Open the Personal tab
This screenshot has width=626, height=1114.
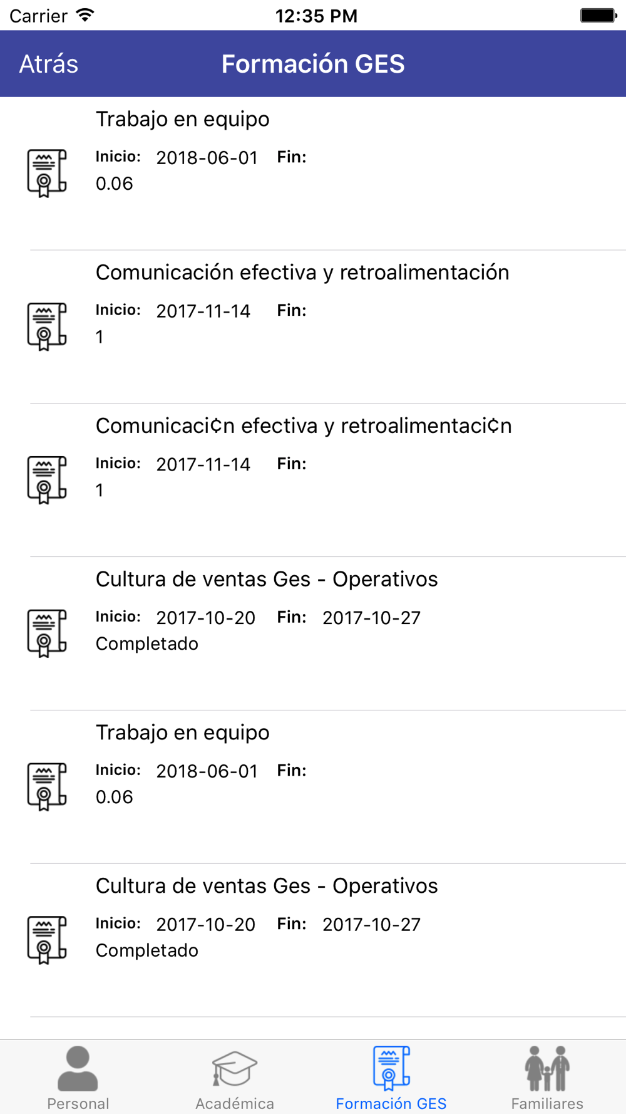coord(78,1078)
